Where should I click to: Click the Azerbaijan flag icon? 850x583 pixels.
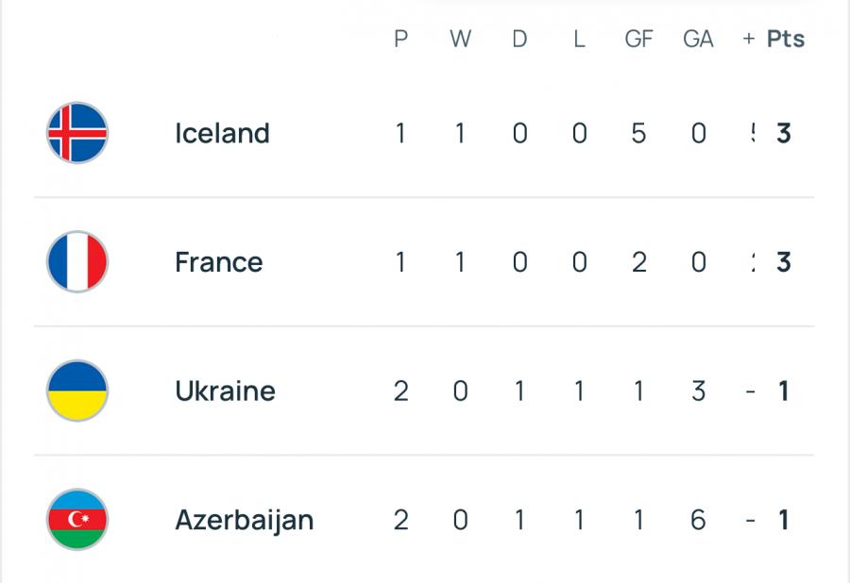pos(77,520)
